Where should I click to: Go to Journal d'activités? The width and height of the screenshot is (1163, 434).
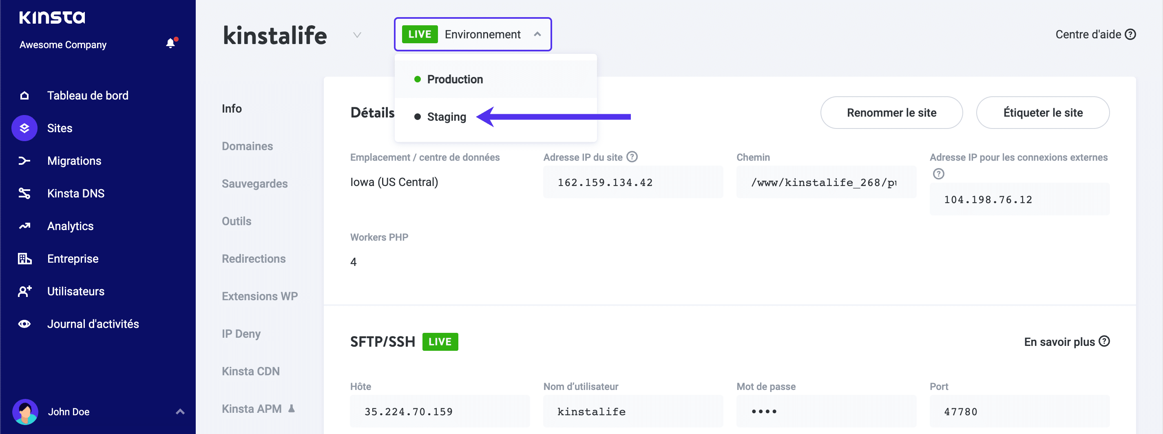[x=93, y=324]
